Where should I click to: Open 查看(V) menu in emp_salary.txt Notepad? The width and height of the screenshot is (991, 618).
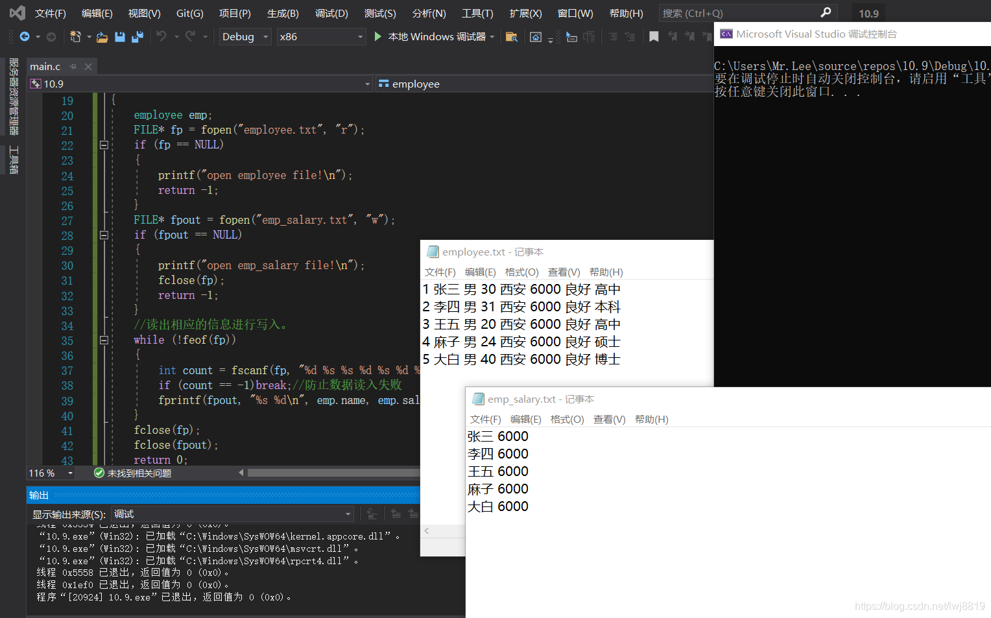tap(610, 419)
